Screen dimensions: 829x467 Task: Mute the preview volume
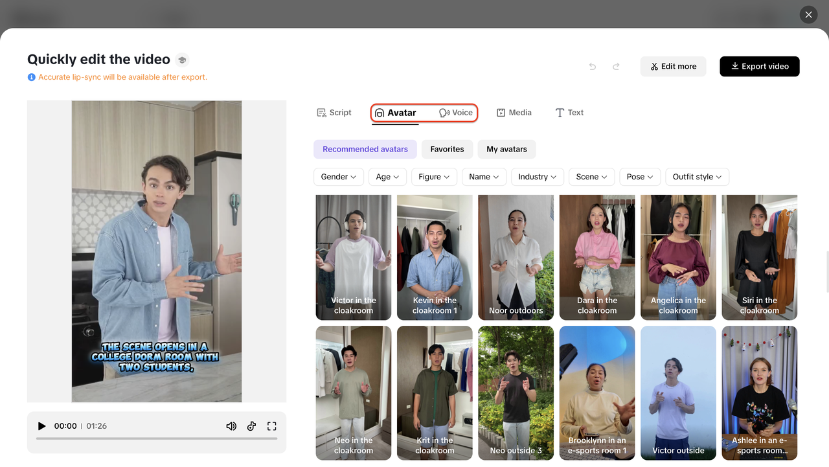click(x=231, y=426)
